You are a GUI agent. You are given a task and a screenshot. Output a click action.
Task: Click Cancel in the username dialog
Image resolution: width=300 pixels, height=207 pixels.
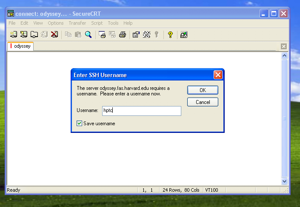(x=203, y=102)
